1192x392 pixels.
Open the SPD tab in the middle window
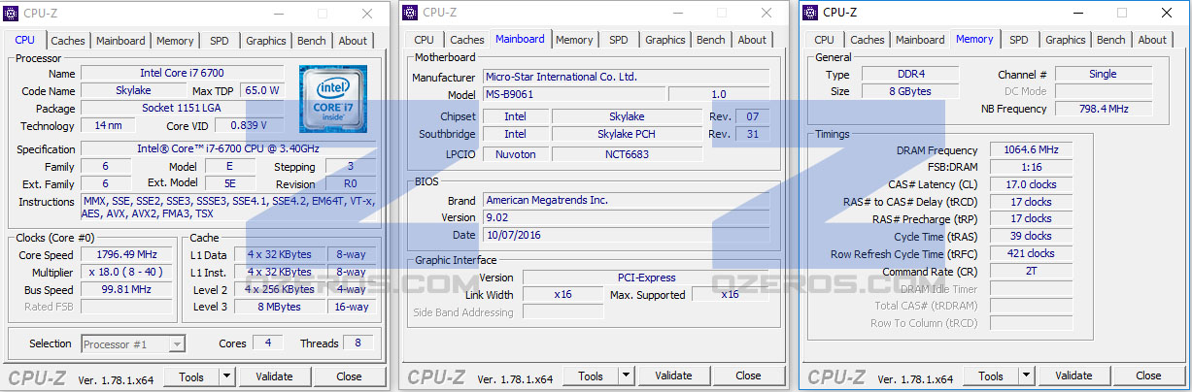tap(619, 41)
